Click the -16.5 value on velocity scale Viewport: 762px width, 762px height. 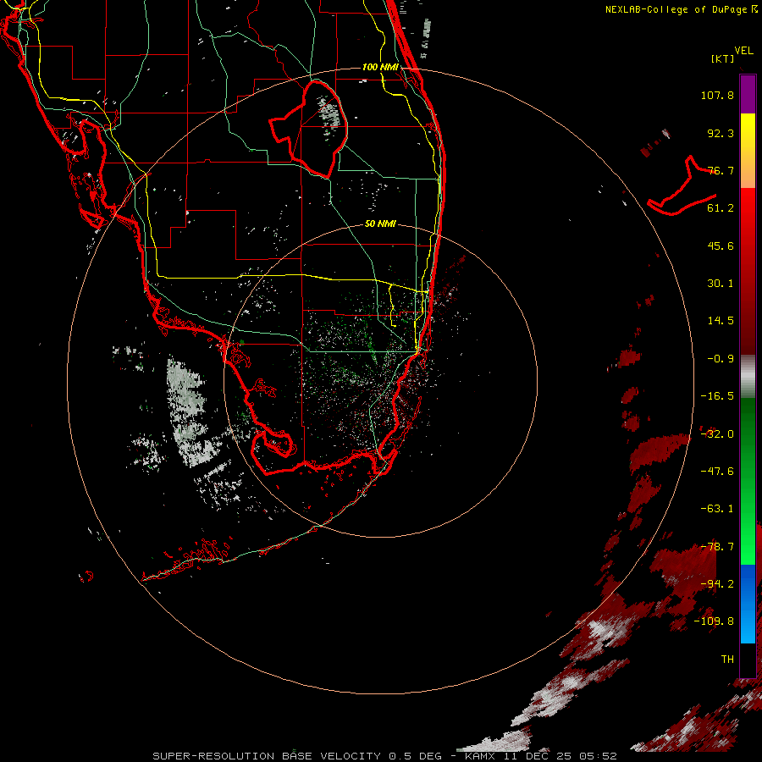(x=717, y=396)
